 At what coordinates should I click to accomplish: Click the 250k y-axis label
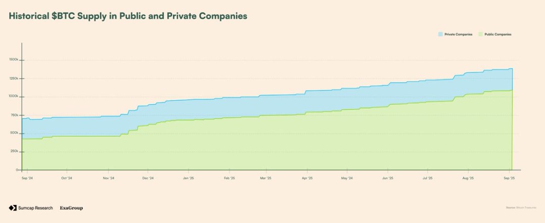click(x=15, y=151)
